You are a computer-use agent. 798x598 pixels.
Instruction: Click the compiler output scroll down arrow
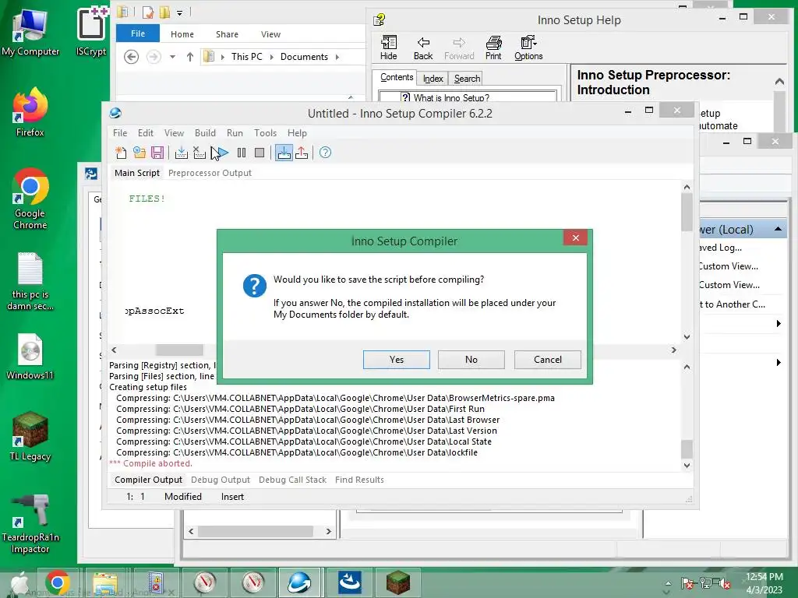687,466
